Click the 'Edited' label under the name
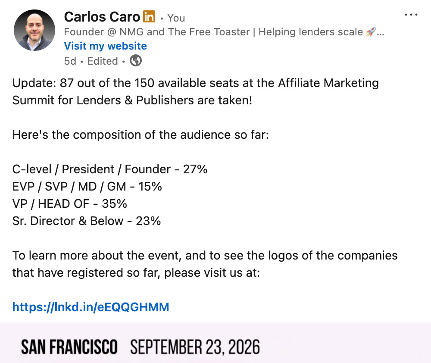The height and width of the screenshot is (363, 431). [x=103, y=61]
